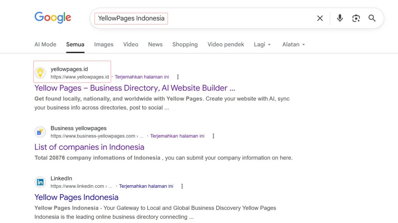
Task: Expand the Lagi dropdown
Action: [262, 44]
